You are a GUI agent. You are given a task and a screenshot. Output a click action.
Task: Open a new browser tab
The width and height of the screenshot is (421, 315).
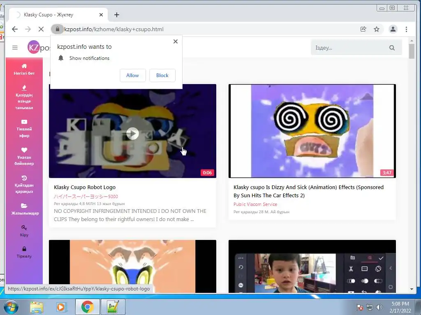(117, 15)
